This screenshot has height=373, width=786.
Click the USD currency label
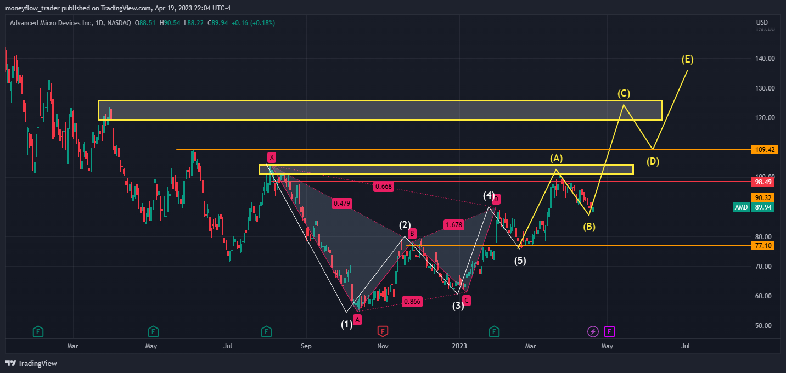click(762, 22)
